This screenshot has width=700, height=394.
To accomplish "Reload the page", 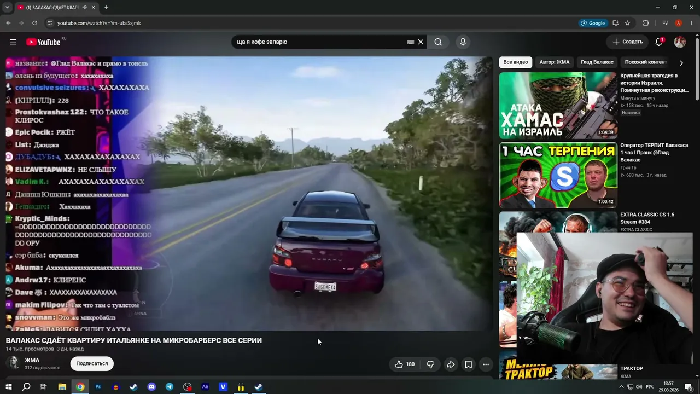I will point(34,23).
